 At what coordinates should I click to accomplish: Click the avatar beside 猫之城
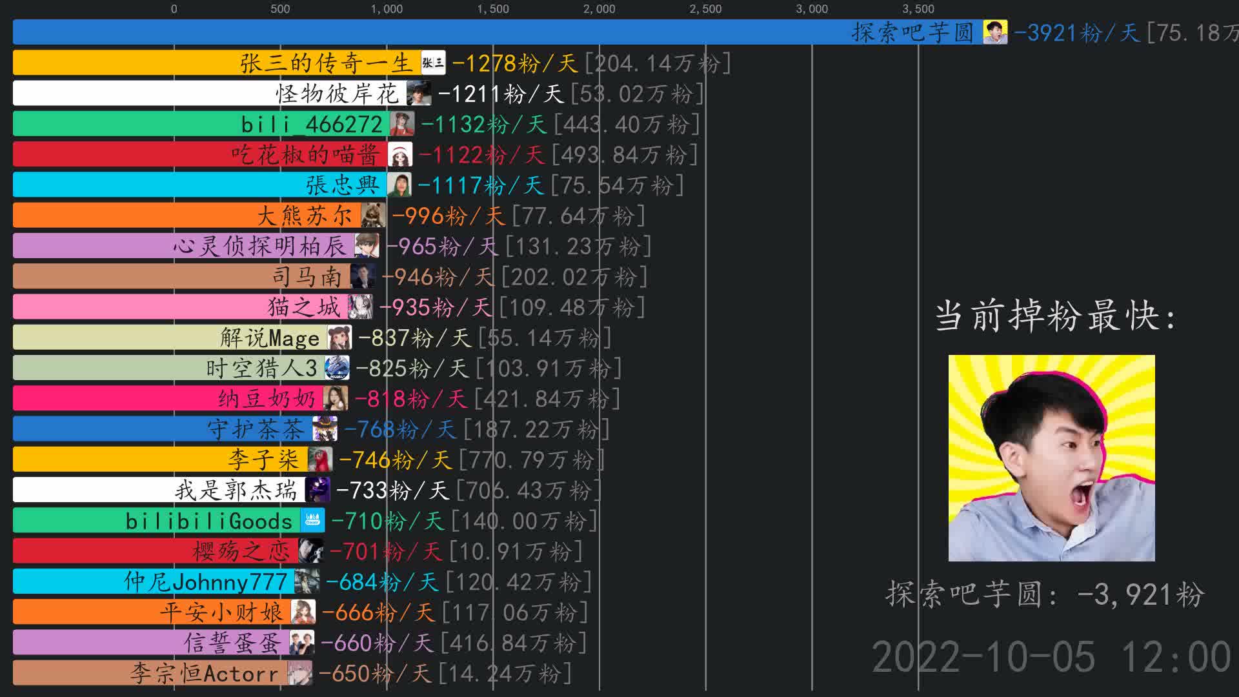(x=360, y=307)
